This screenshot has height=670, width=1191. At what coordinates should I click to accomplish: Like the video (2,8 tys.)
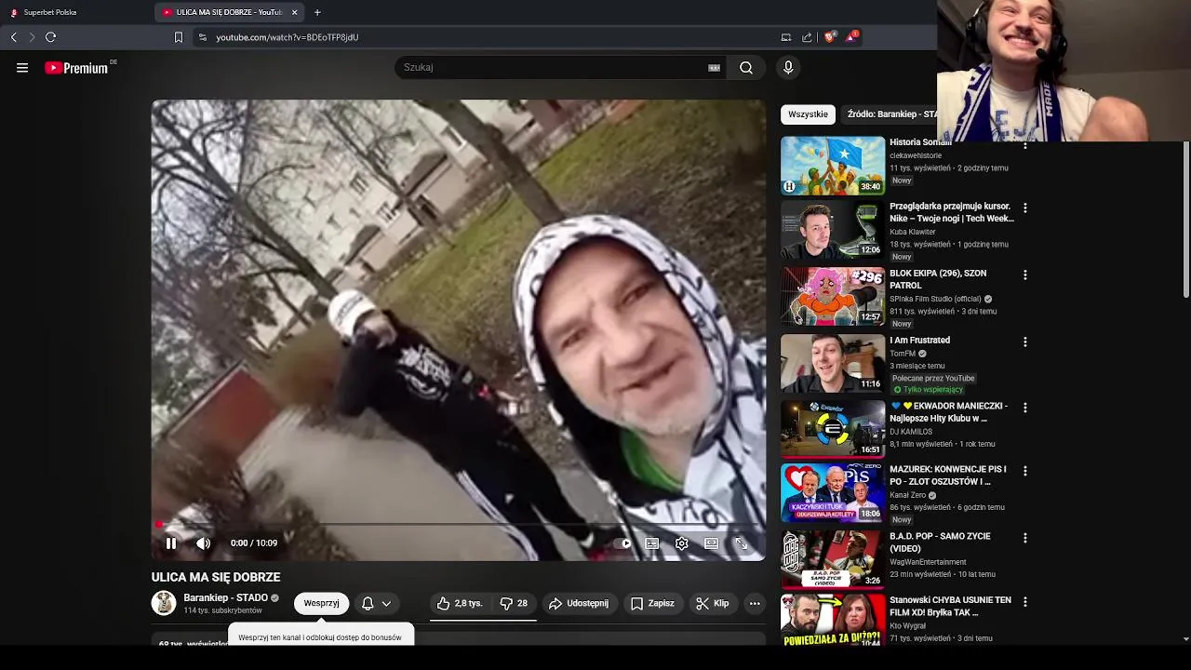pos(461,604)
